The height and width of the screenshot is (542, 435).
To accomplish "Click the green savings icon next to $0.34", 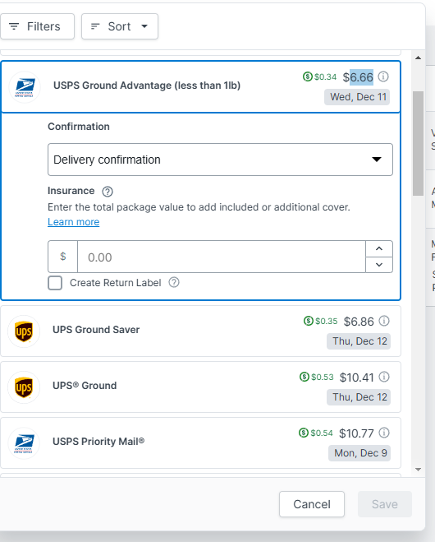I will (307, 76).
